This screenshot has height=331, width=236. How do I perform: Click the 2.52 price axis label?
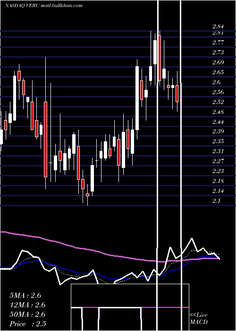click(x=218, y=102)
